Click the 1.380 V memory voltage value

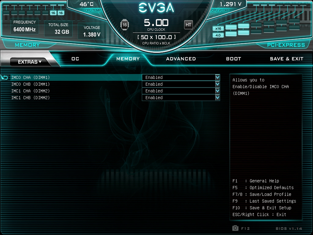click(x=92, y=35)
